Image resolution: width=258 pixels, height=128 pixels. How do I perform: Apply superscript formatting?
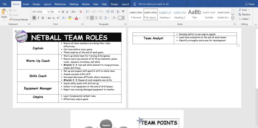tap(58, 18)
